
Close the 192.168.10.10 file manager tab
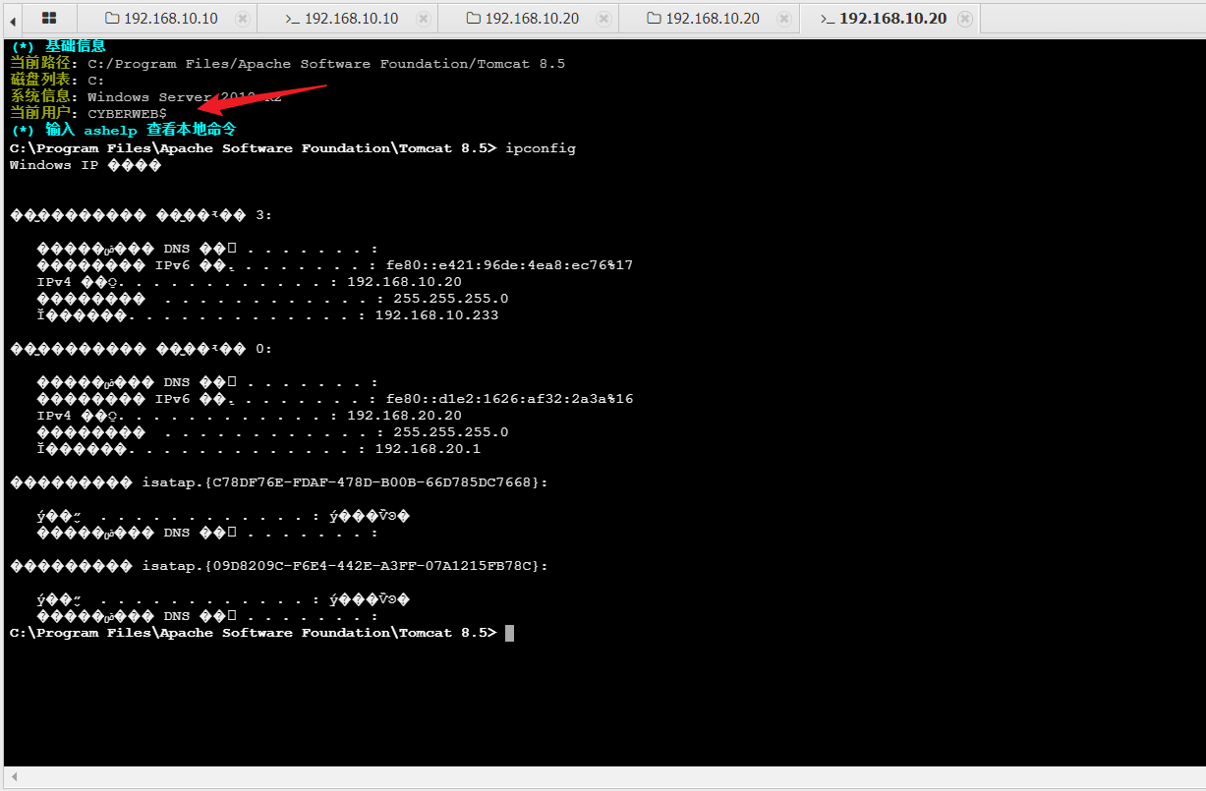click(242, 19)
